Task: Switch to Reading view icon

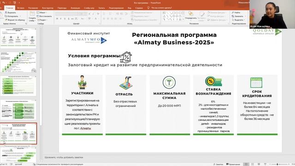Action: point(259,164)
